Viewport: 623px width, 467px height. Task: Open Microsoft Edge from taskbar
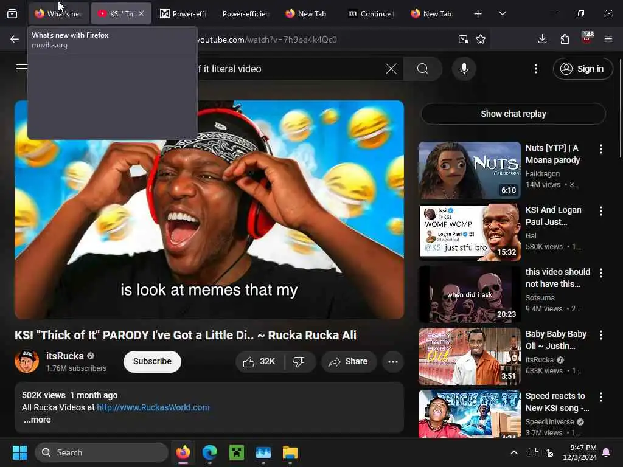[x=209, y=452]
